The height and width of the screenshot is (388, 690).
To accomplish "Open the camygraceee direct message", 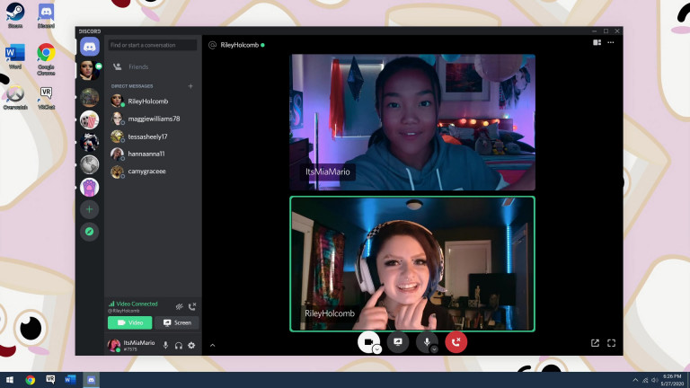I will click(153, 172).
